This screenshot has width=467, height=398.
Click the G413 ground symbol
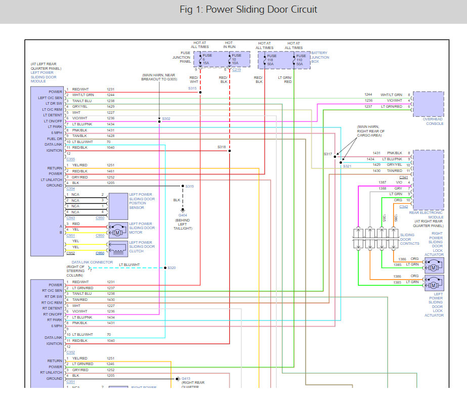click(178, 379)
